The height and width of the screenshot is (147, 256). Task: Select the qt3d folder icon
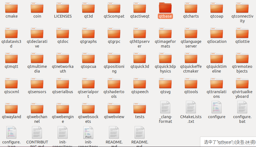tap(88, 8)
